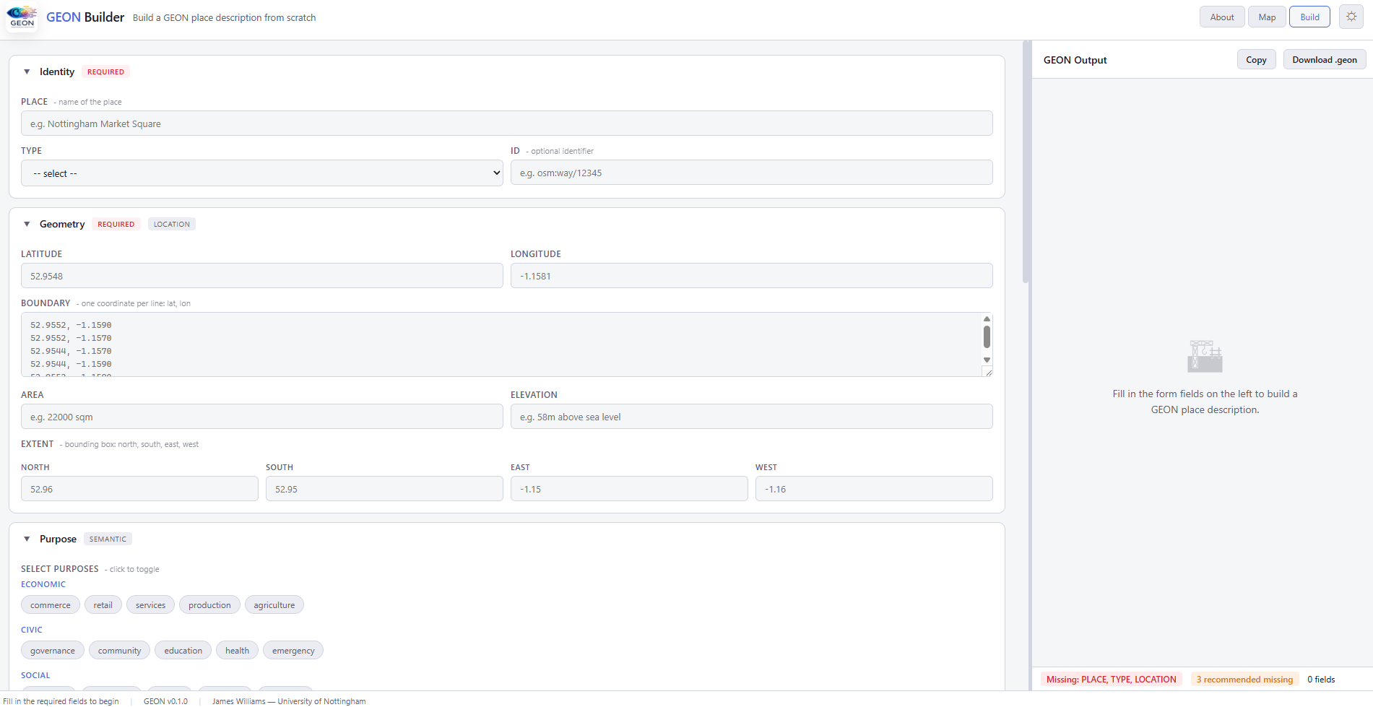
Task: Copy the GEON output
Action: coord(1256,60)
